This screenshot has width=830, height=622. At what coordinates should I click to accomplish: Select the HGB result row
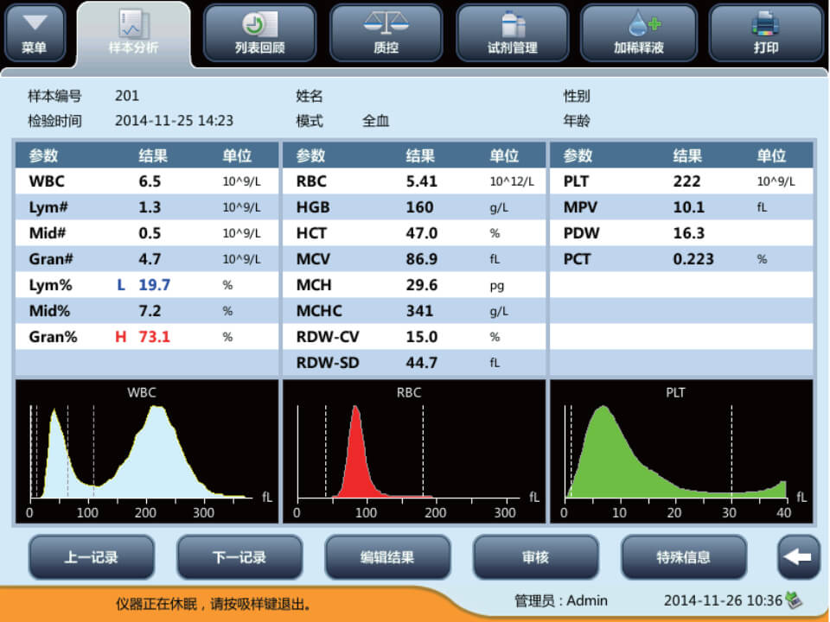tap(413, 207)
